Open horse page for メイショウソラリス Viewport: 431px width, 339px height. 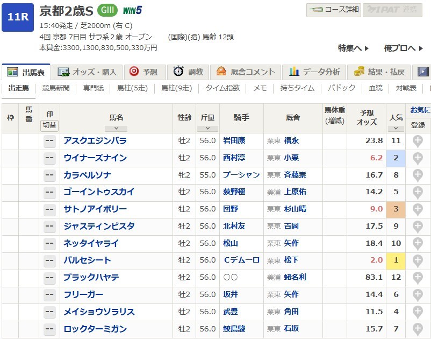click(99, 312)
